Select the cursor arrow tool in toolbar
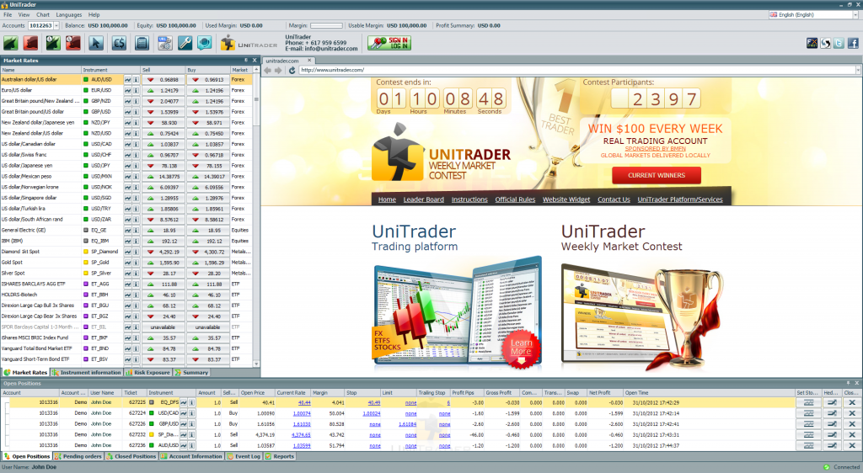The height and width of the screenshot is (473, 863). click(96, 42)
